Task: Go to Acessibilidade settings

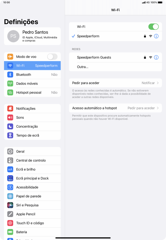Action: [x=32, y=187]
